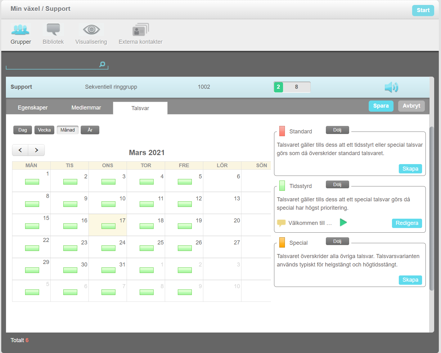Switch calendar to Vecka view
Image resolution: width=441 pixels, height=353 pixels.
tap(44, 130)
